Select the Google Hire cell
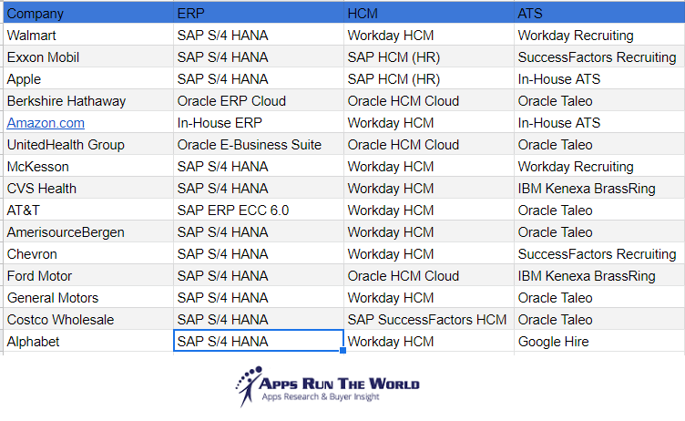The width and height of the screenshot is (685, 421). tap(599, 341)
